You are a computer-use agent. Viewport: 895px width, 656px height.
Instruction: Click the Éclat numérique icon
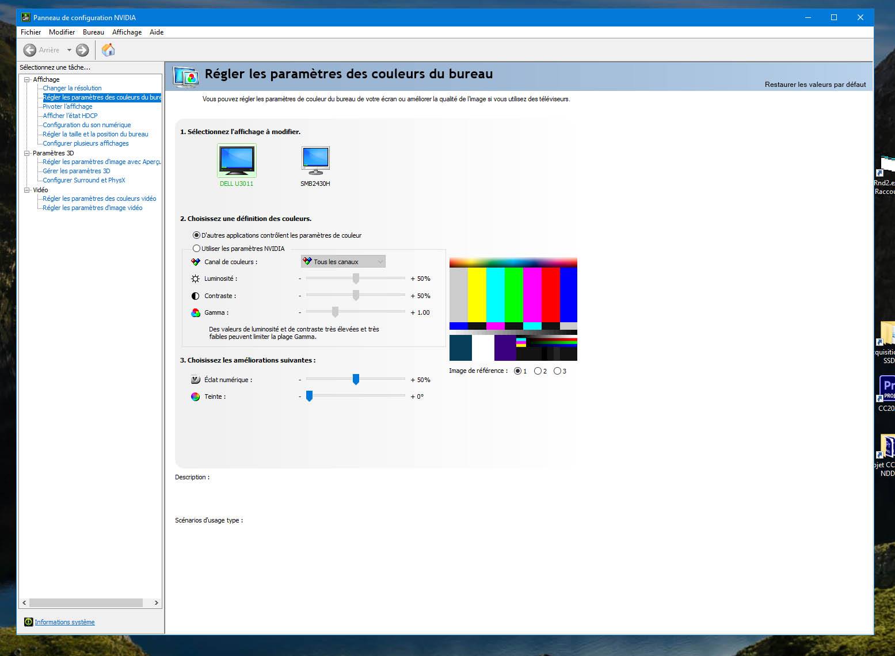pyautogui.click(x=195, y=379)
